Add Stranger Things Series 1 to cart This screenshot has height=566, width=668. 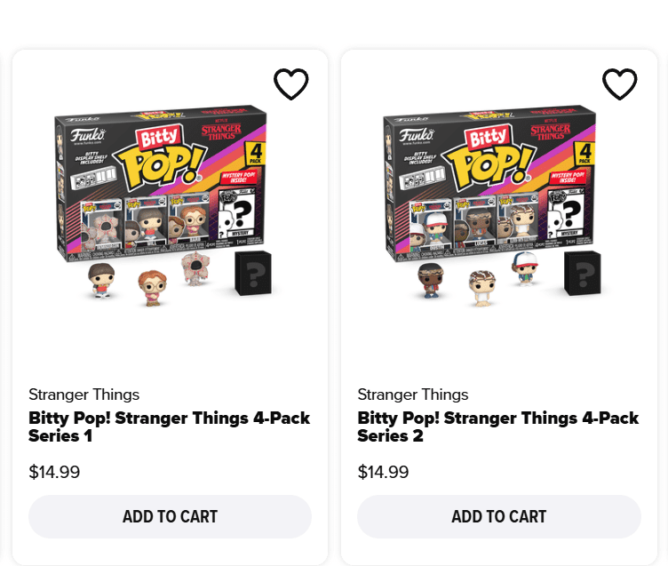[170, 516]
